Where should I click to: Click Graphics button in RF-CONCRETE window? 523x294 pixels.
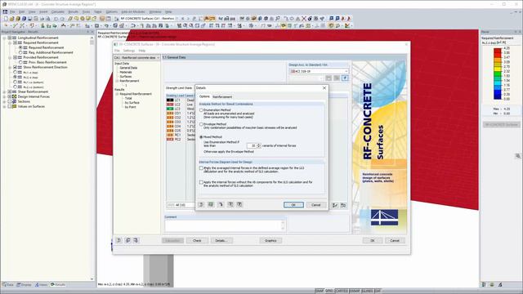coord(270,241)
